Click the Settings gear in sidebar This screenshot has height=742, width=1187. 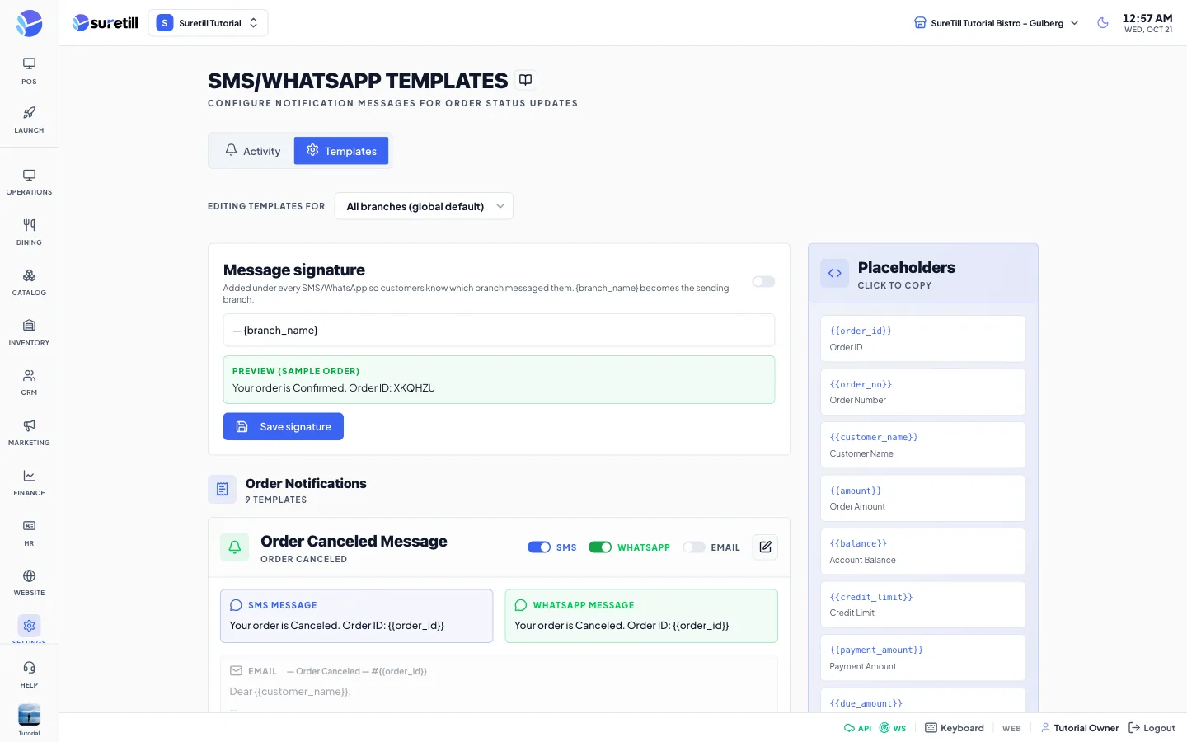29,626
